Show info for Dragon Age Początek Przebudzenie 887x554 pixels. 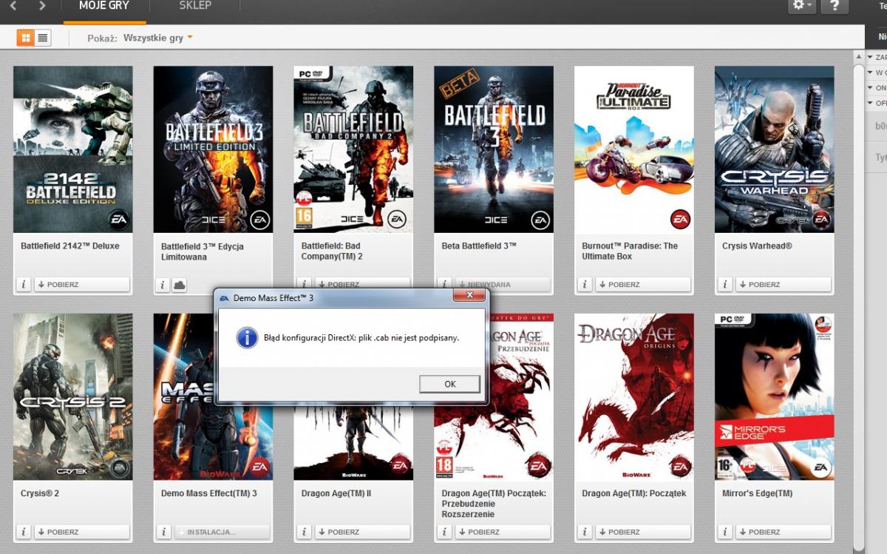pos(444,532)
